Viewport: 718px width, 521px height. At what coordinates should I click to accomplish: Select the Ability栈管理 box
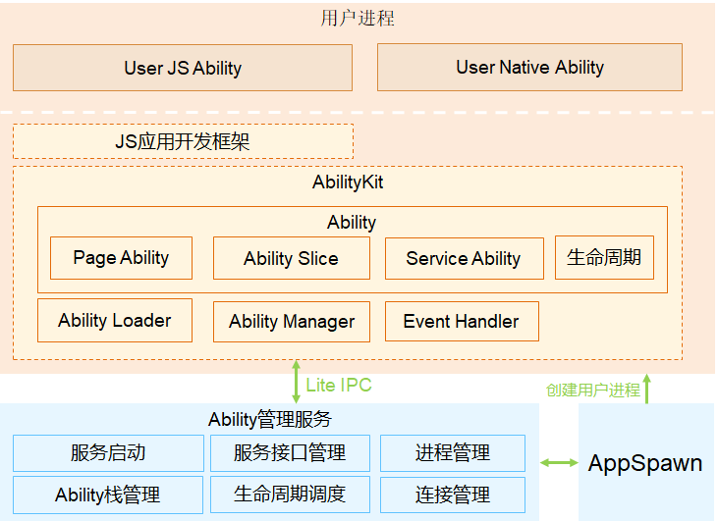click(x=108, y=495)
